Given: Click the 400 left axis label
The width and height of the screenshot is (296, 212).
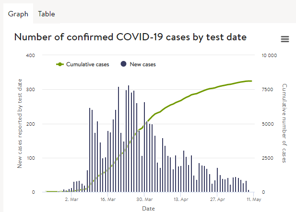Looking at the screenshot, I should coord(30,56).
